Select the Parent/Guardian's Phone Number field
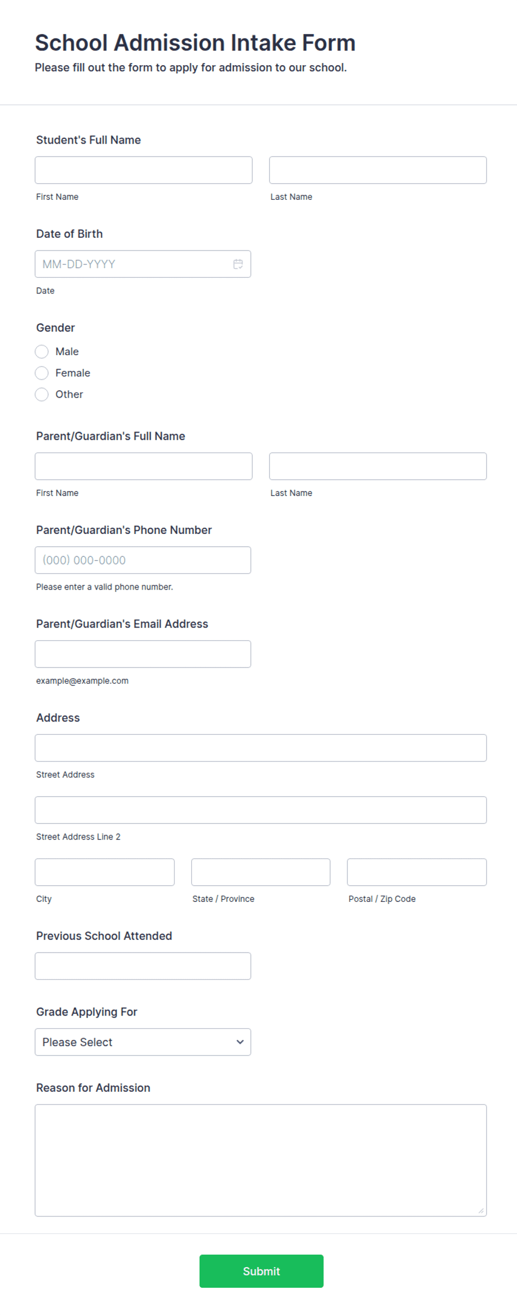Screen dimensions: 517x1315 [x=143, y=560]
